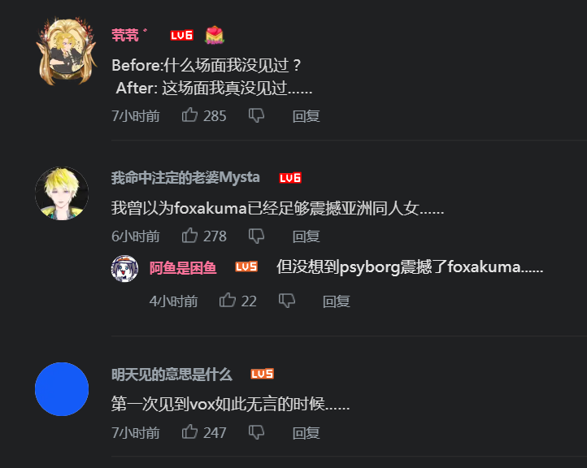Dislike the foxakuma comment by Mysta fan
The width and height of the screenshot is (587, 468).
tap(256, 236)
